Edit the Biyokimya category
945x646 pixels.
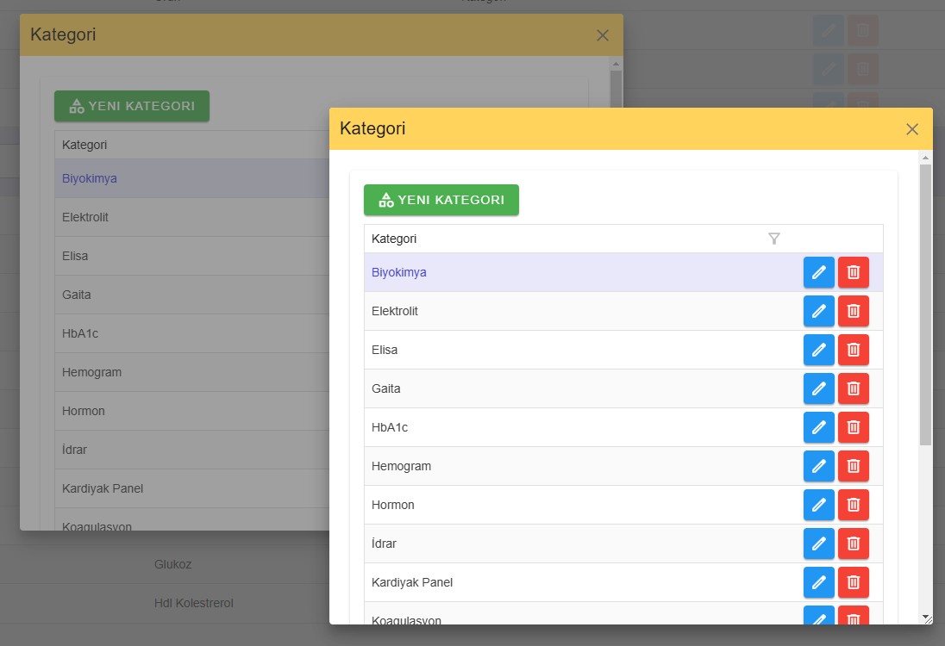[x=818, y=272]
